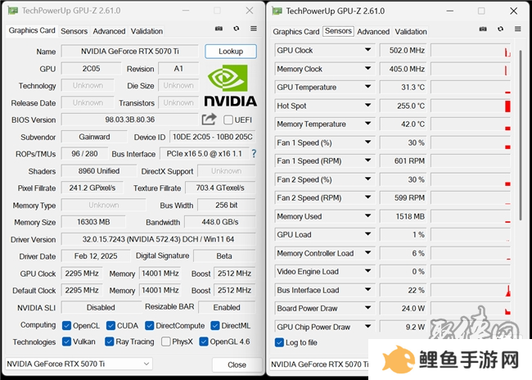
Task: Expand the Fan 2 Speed (%) dropdown
Action: click(367, 179)
